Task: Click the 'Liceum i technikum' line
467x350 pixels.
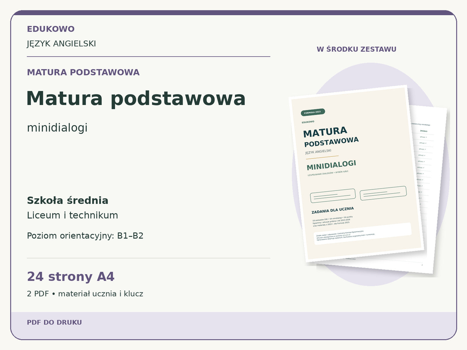Action: 72,215
